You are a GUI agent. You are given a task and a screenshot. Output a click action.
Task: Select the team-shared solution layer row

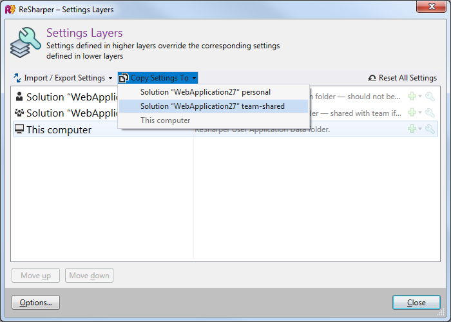point(225,113)
